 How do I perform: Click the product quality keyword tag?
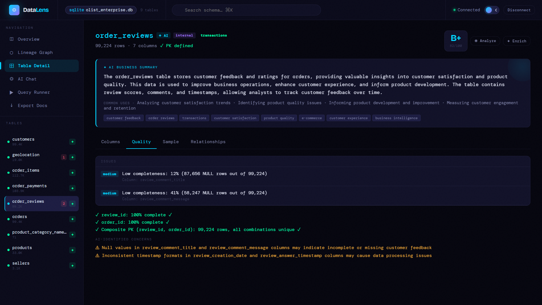279,118
